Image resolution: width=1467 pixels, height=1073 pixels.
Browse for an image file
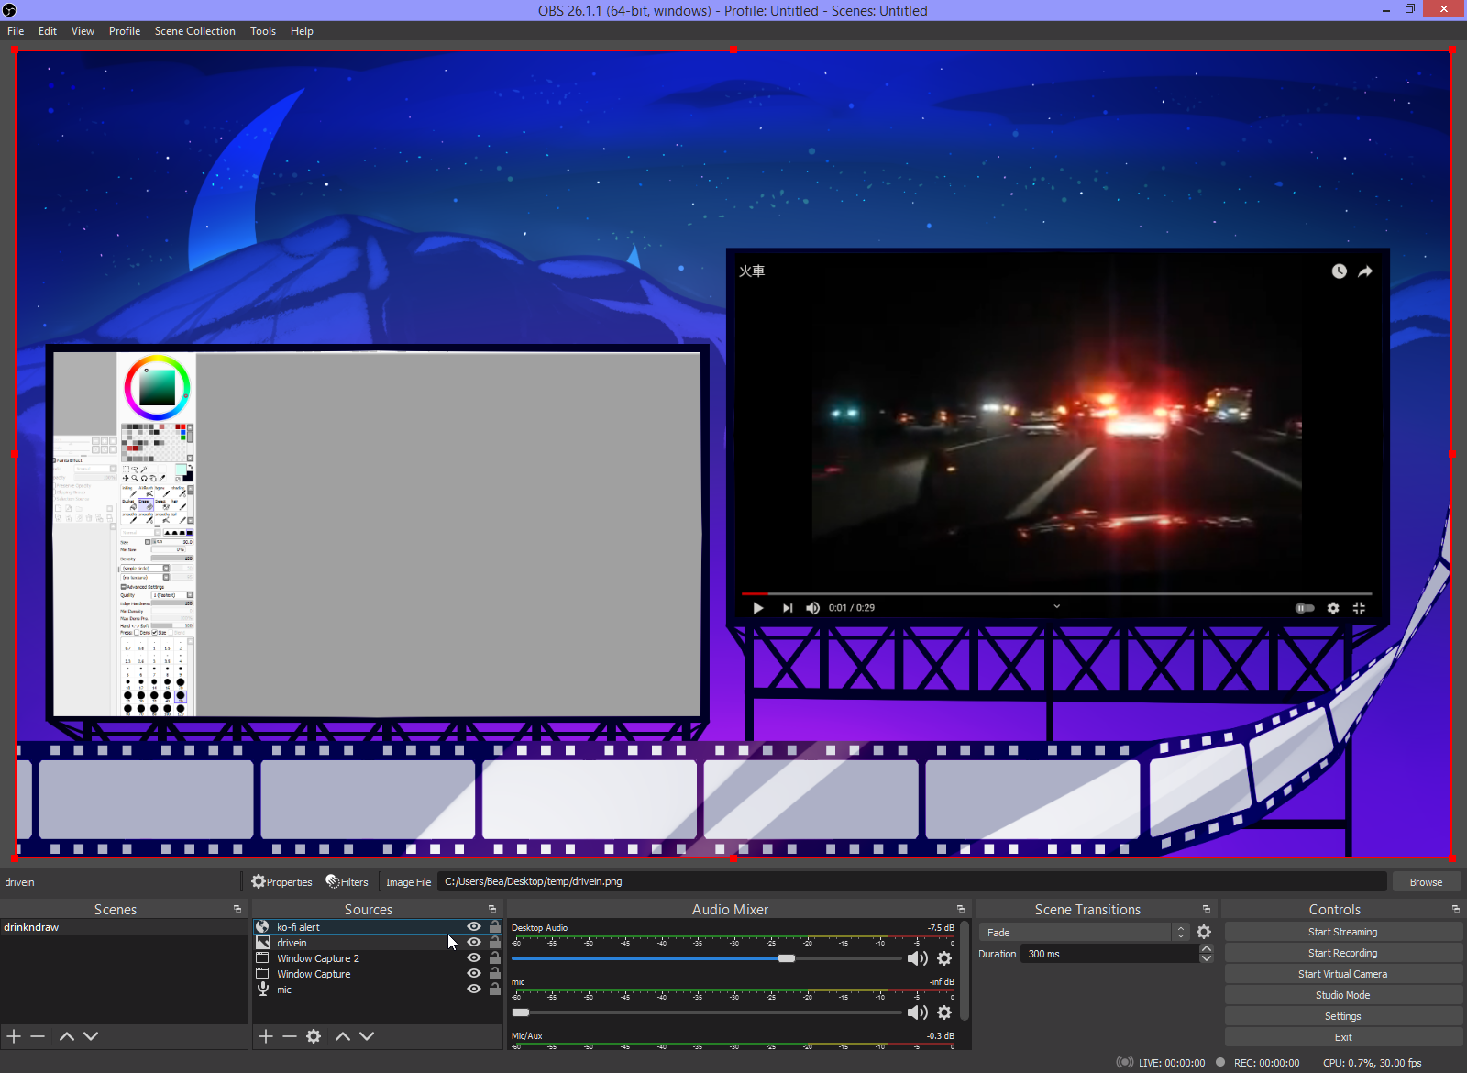[x=1426, y=882]
